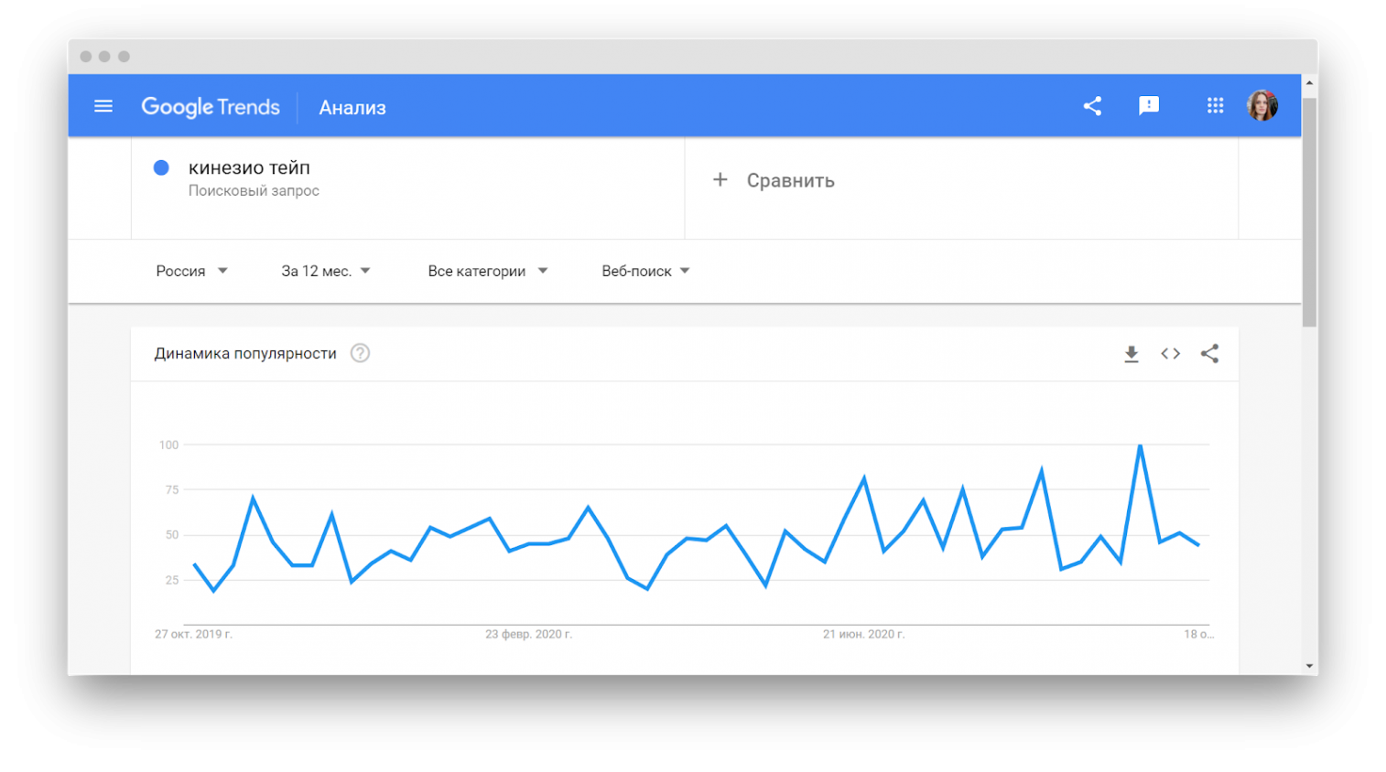Share the popularity dynamics chart
The height and width of the screenshot is (772, 1386).
[x=1209, y=354]
